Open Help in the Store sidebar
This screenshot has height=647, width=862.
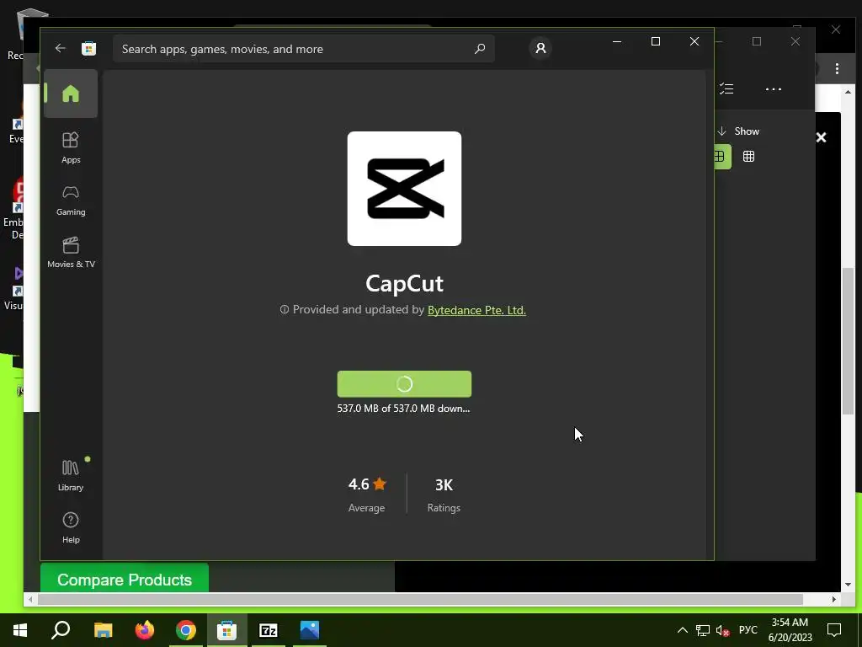point(71,527)
